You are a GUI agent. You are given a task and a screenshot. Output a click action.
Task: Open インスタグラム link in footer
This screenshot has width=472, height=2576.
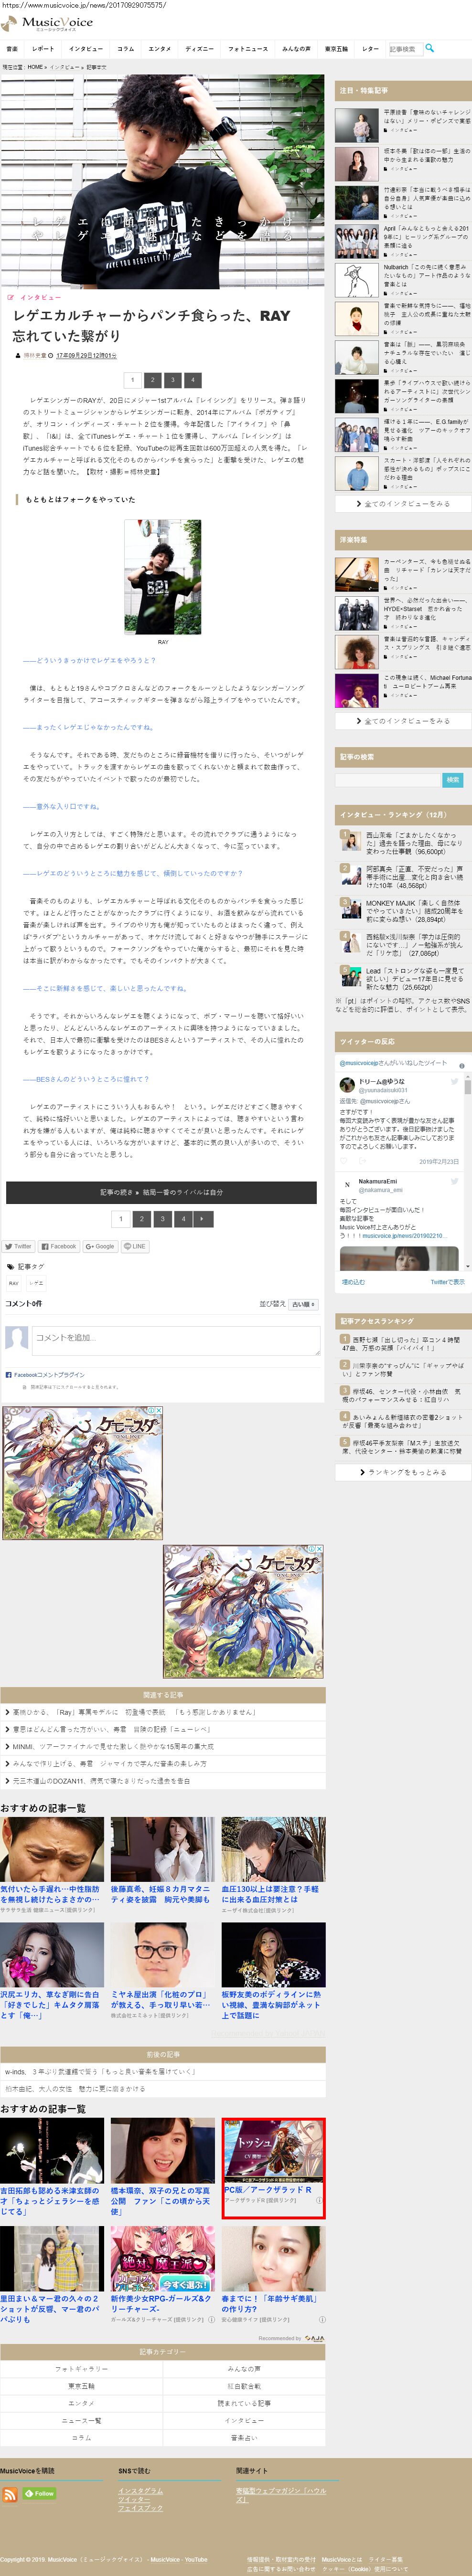click(140, 2490)
